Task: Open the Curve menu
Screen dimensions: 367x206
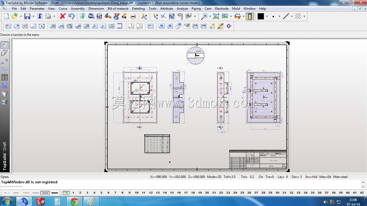Action: 63,9
